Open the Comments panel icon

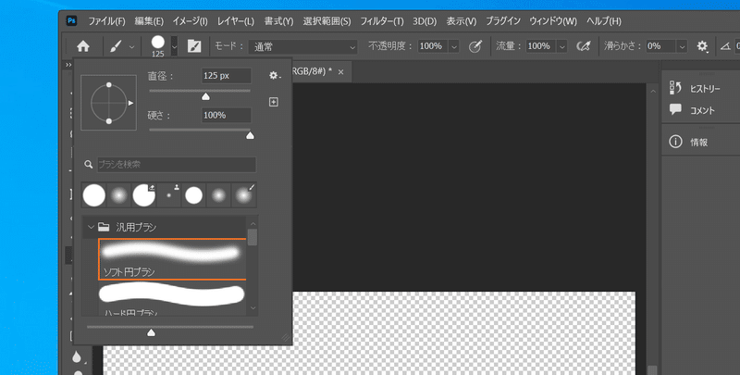point(675,109)
